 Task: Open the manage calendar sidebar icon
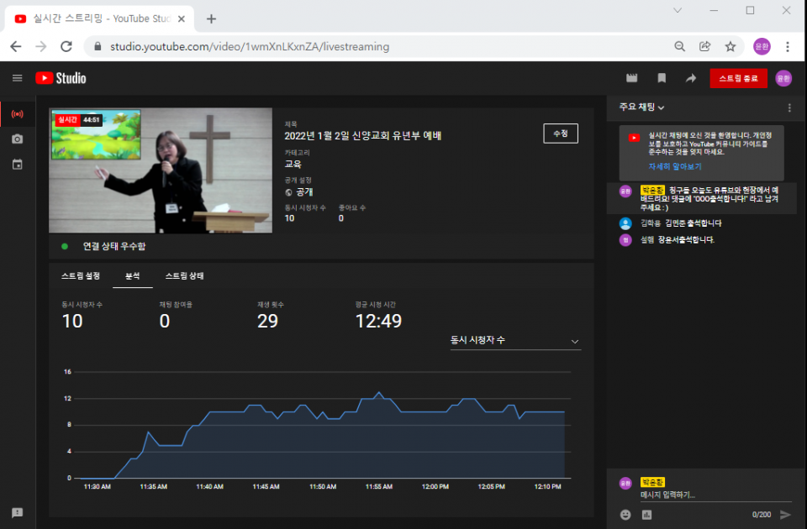[18, 165]
